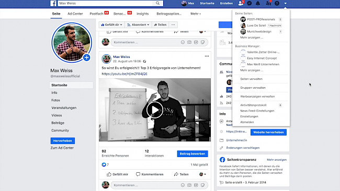Select Seiten verwalten in menu
This screenshot has width=340, height=191.
[251, 79]
